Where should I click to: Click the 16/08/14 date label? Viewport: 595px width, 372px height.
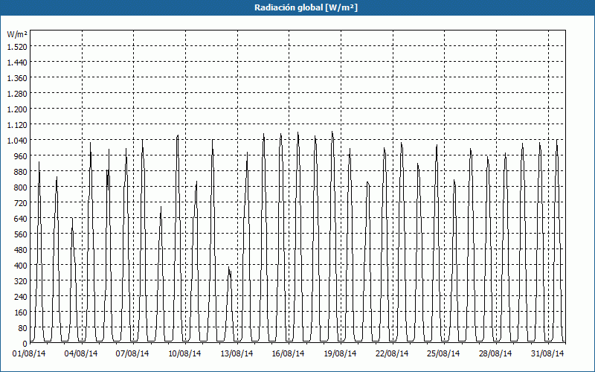pyautogui.click(x=288, y=354)
